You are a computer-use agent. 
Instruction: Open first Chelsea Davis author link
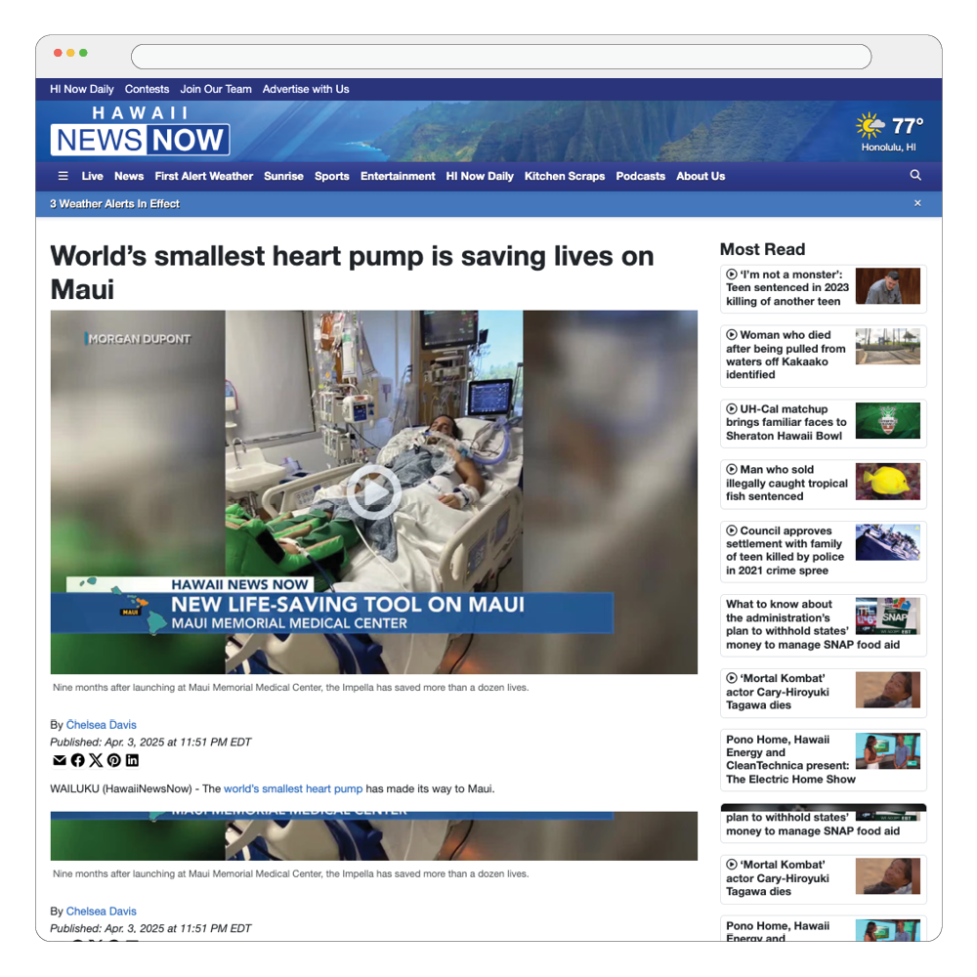(x=101, y=725)
